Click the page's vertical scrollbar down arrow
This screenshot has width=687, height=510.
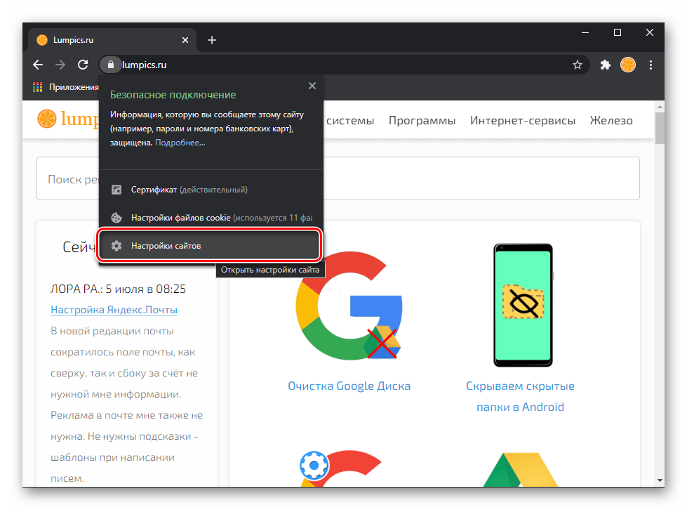pos(660,480)
